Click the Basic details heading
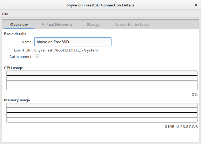201x144 pixels. click(15, 34)
